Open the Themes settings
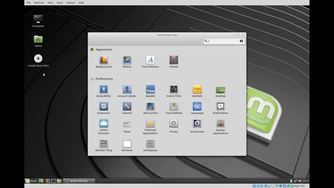Viewport: 334px width, 188px height. tap(174, 62)
